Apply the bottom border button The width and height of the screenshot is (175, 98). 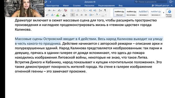103,15
